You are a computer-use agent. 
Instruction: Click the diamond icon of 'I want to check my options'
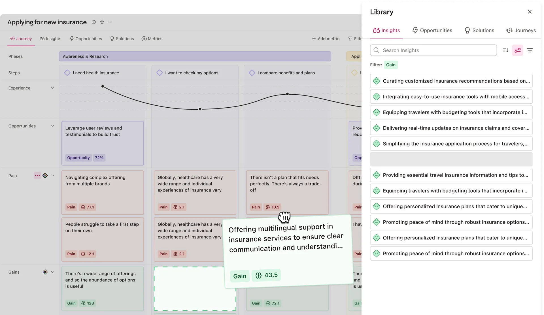click(160, 73)
